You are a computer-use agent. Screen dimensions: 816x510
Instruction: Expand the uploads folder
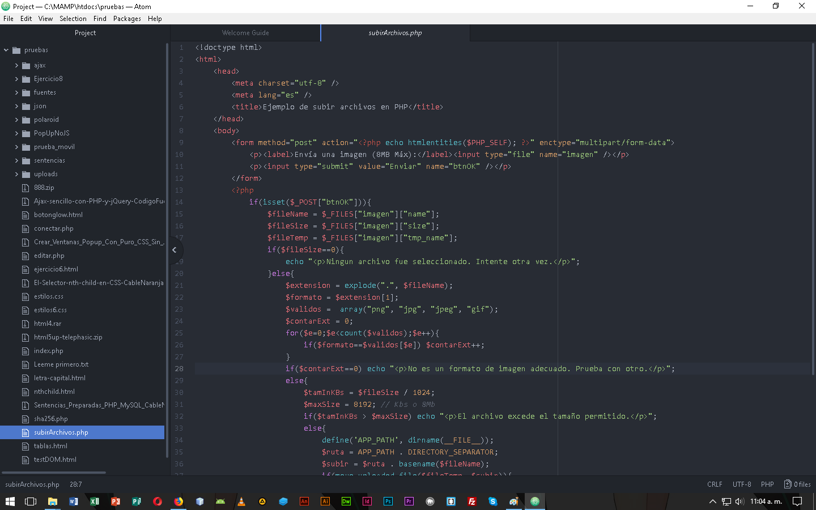click(16, 174)
